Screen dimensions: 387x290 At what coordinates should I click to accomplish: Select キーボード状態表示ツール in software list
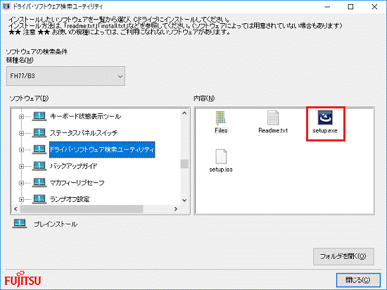[x=85, y=116]
